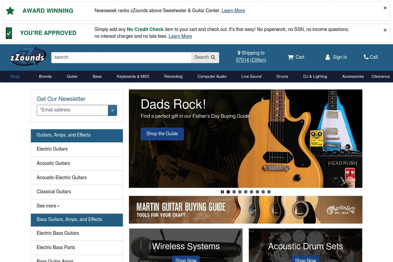Viewport: 393px width, 262px height.
Task: Open the Accessories menu
Action: coord(353,76)
